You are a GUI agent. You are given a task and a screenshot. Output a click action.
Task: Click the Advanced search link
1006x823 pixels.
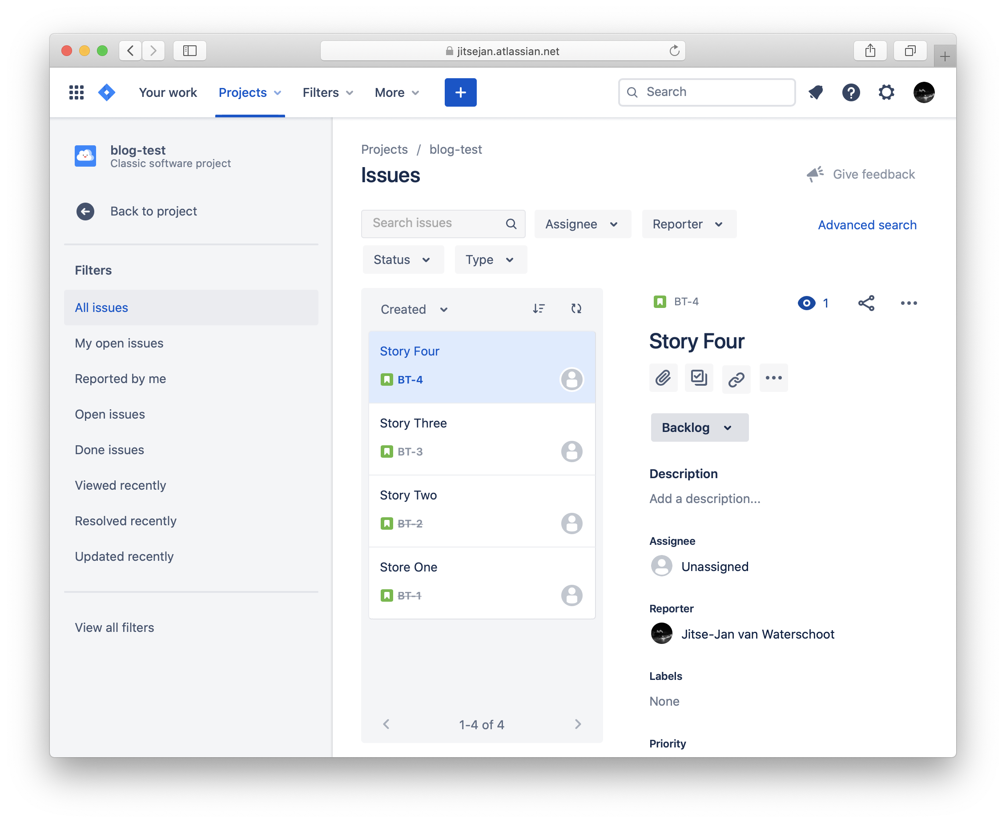(x=866, y=225)
